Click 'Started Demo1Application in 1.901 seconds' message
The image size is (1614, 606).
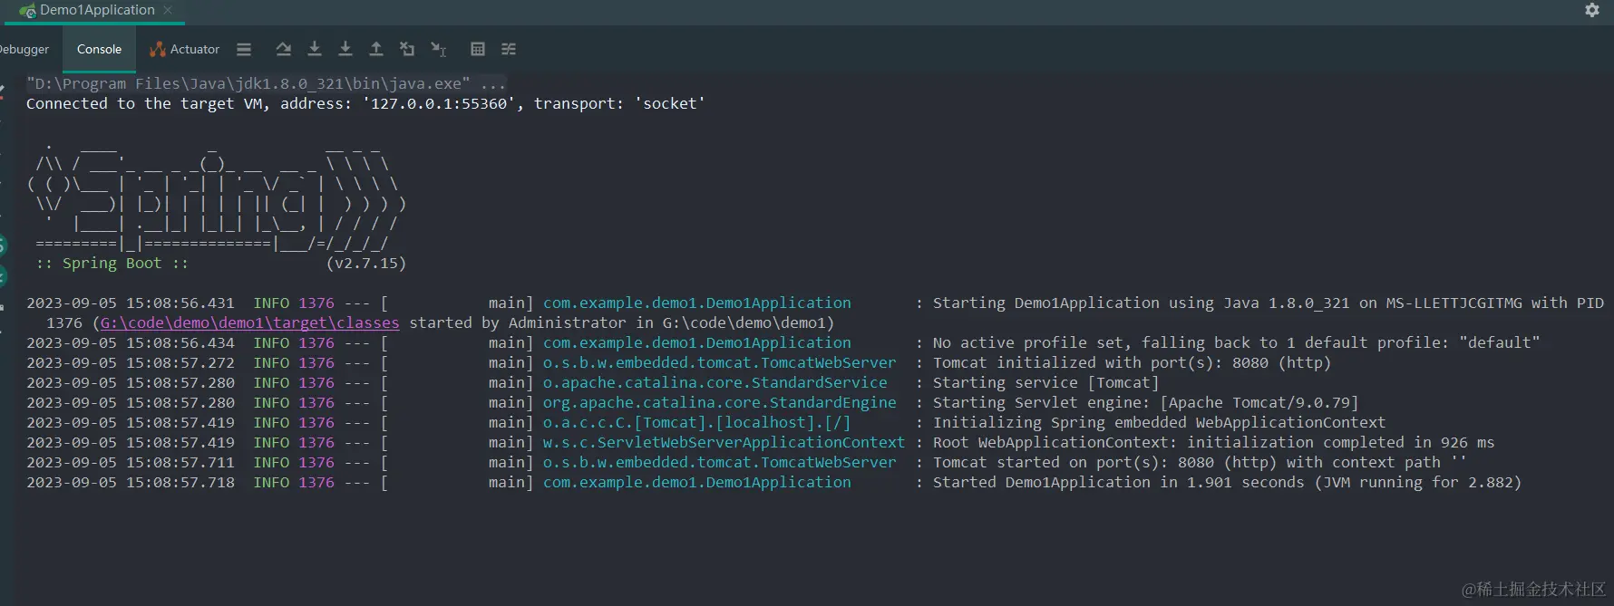pos(1227,482)
